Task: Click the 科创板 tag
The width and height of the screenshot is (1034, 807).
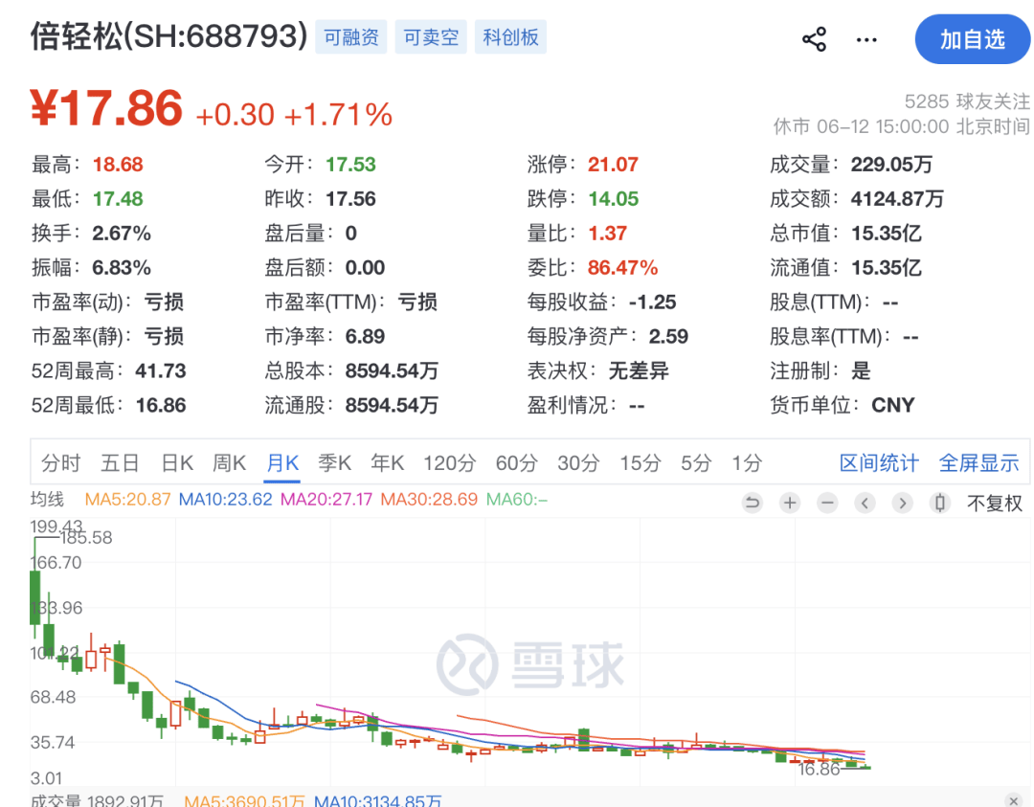Action: pyautogui.click(x=510, y=37)
